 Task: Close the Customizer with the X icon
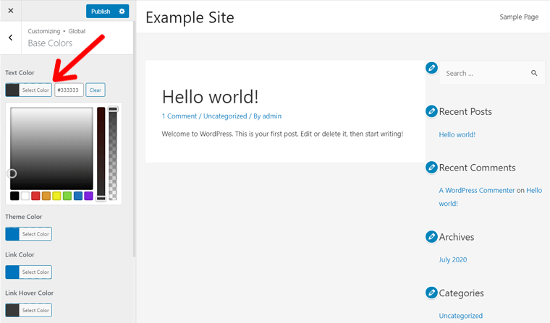click(10, 12)
